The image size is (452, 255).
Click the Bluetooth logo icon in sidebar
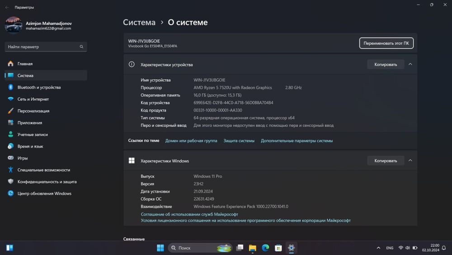[11, 87]
